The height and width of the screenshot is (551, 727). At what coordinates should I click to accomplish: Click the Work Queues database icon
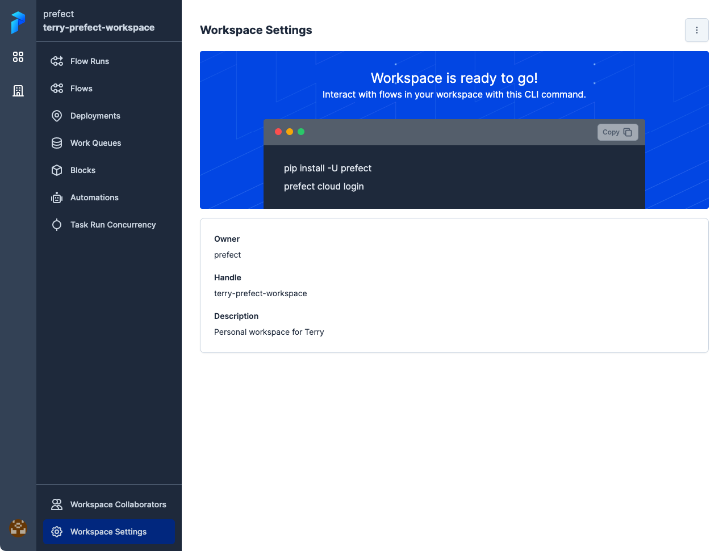(57, 143)
